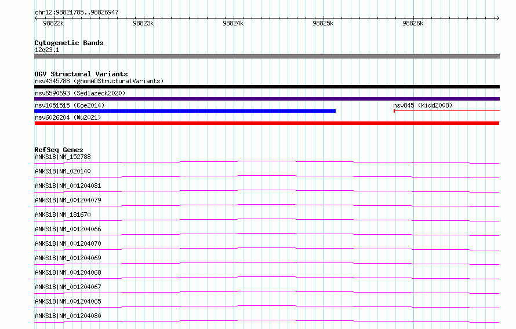
Task: Select transcript ANKS1B|NM_001204066
Action: tap(68, 229)
